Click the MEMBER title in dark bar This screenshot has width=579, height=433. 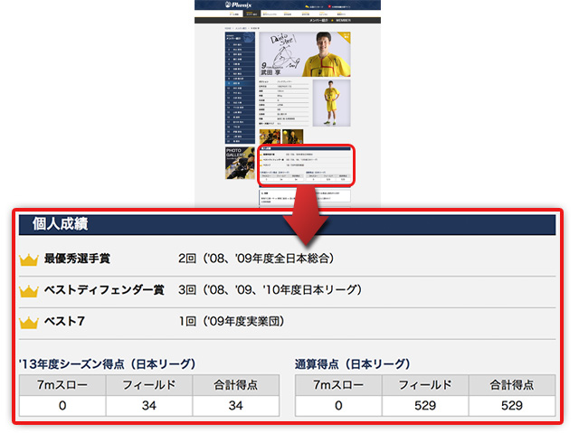click(343, 20)
